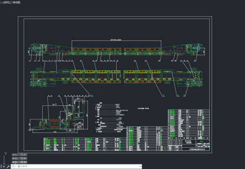
Task: Select the UCS Y-axis icon
Action: [6, 154]
